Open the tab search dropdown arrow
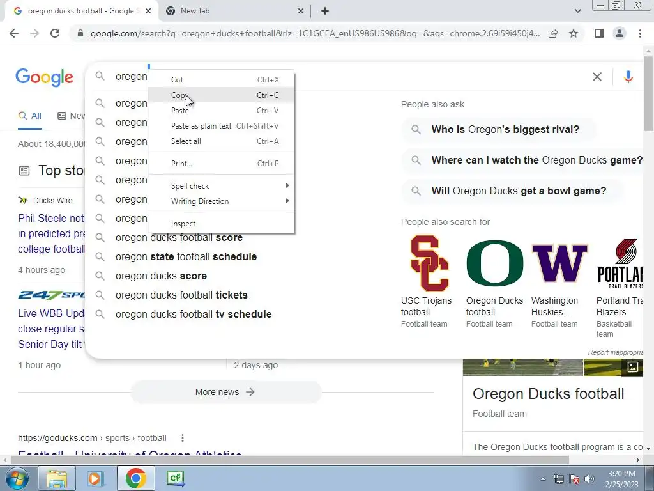Image resolution: width=654 pixels, height=491 pixels. pos(577,12)
